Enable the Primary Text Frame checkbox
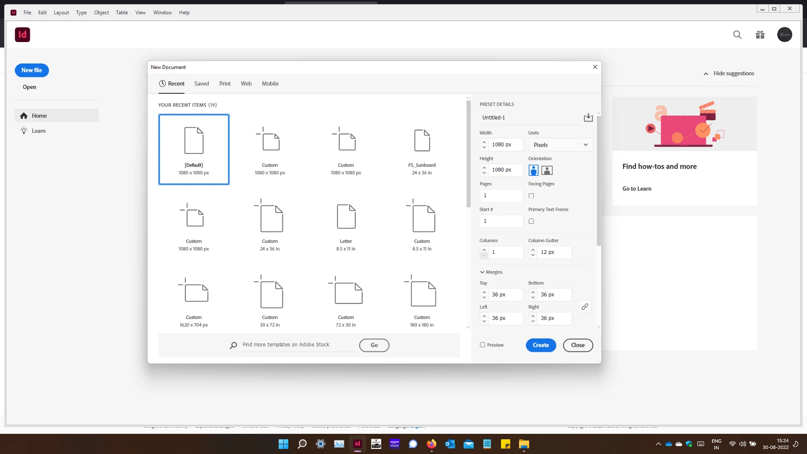The width and height of the screenshot is (807, 454). (x=531, y=221)
